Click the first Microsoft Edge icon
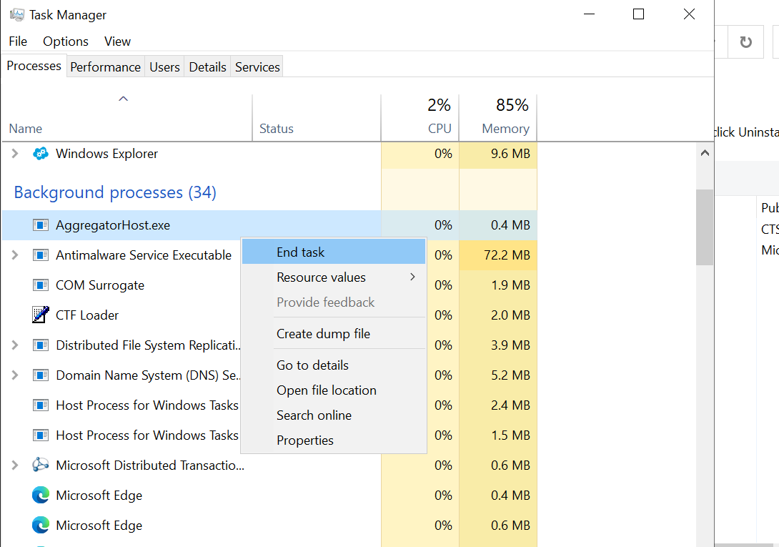 pyautogui.click(x=41, y=496)
